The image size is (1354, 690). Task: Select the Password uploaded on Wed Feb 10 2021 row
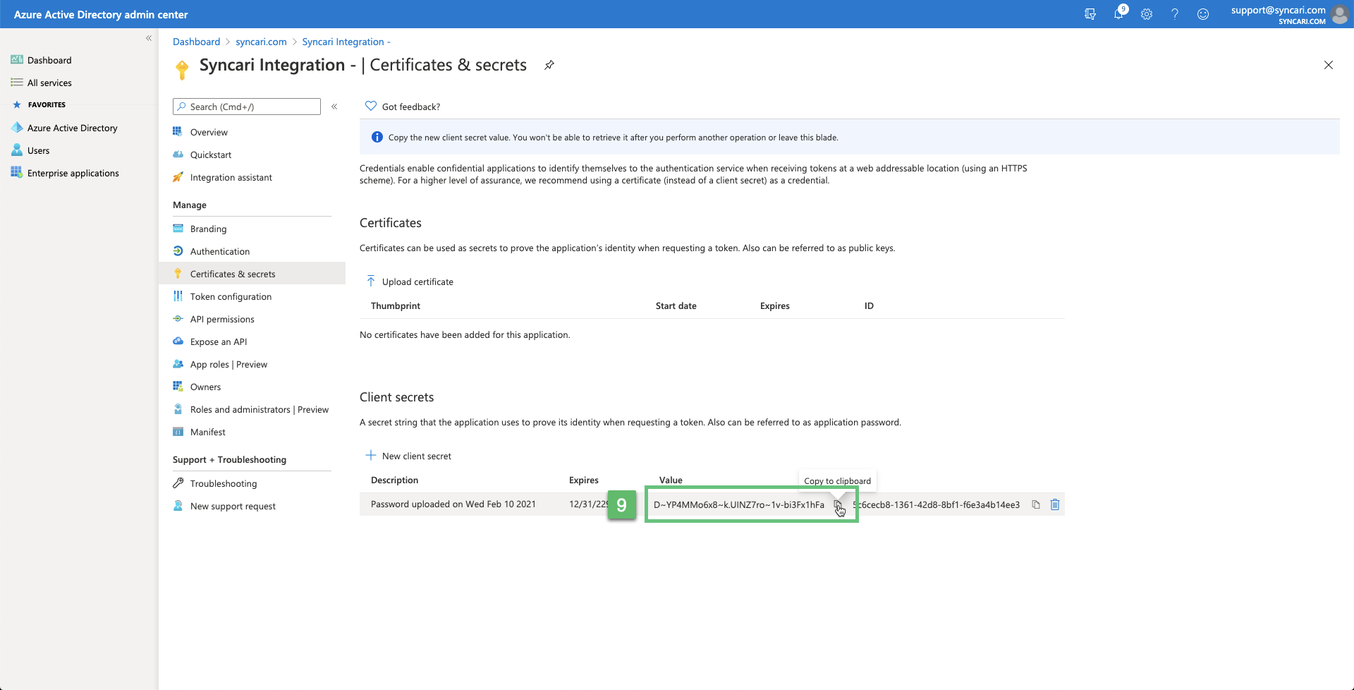[x=712, y=504]
